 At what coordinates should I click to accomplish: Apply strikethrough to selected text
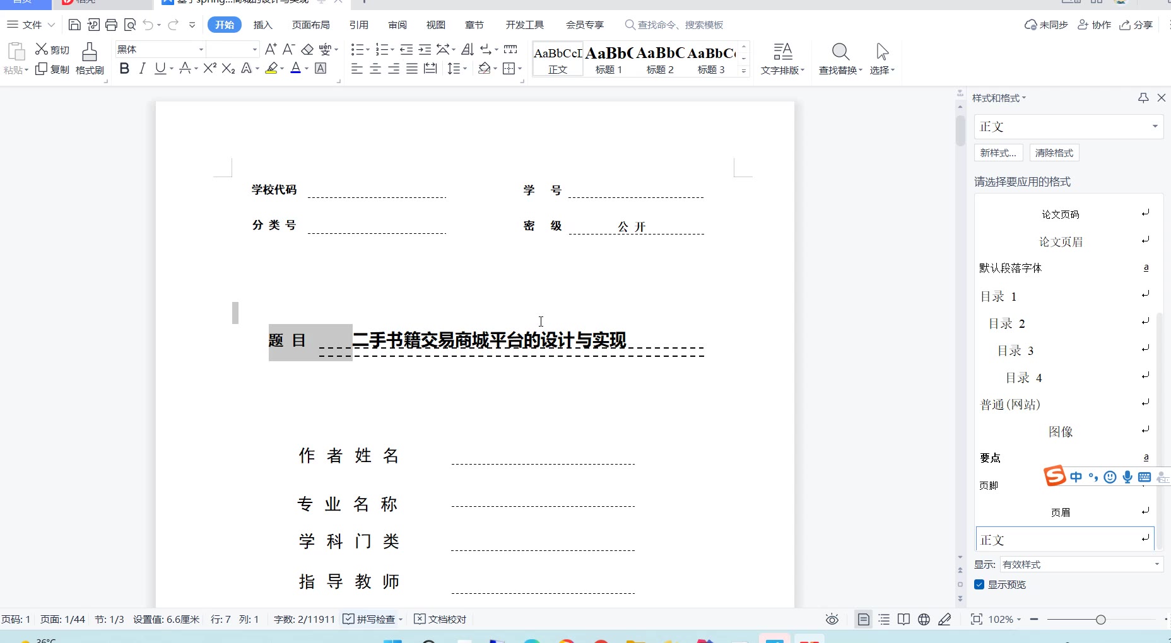pyautogui.click(x=185, y=69)
